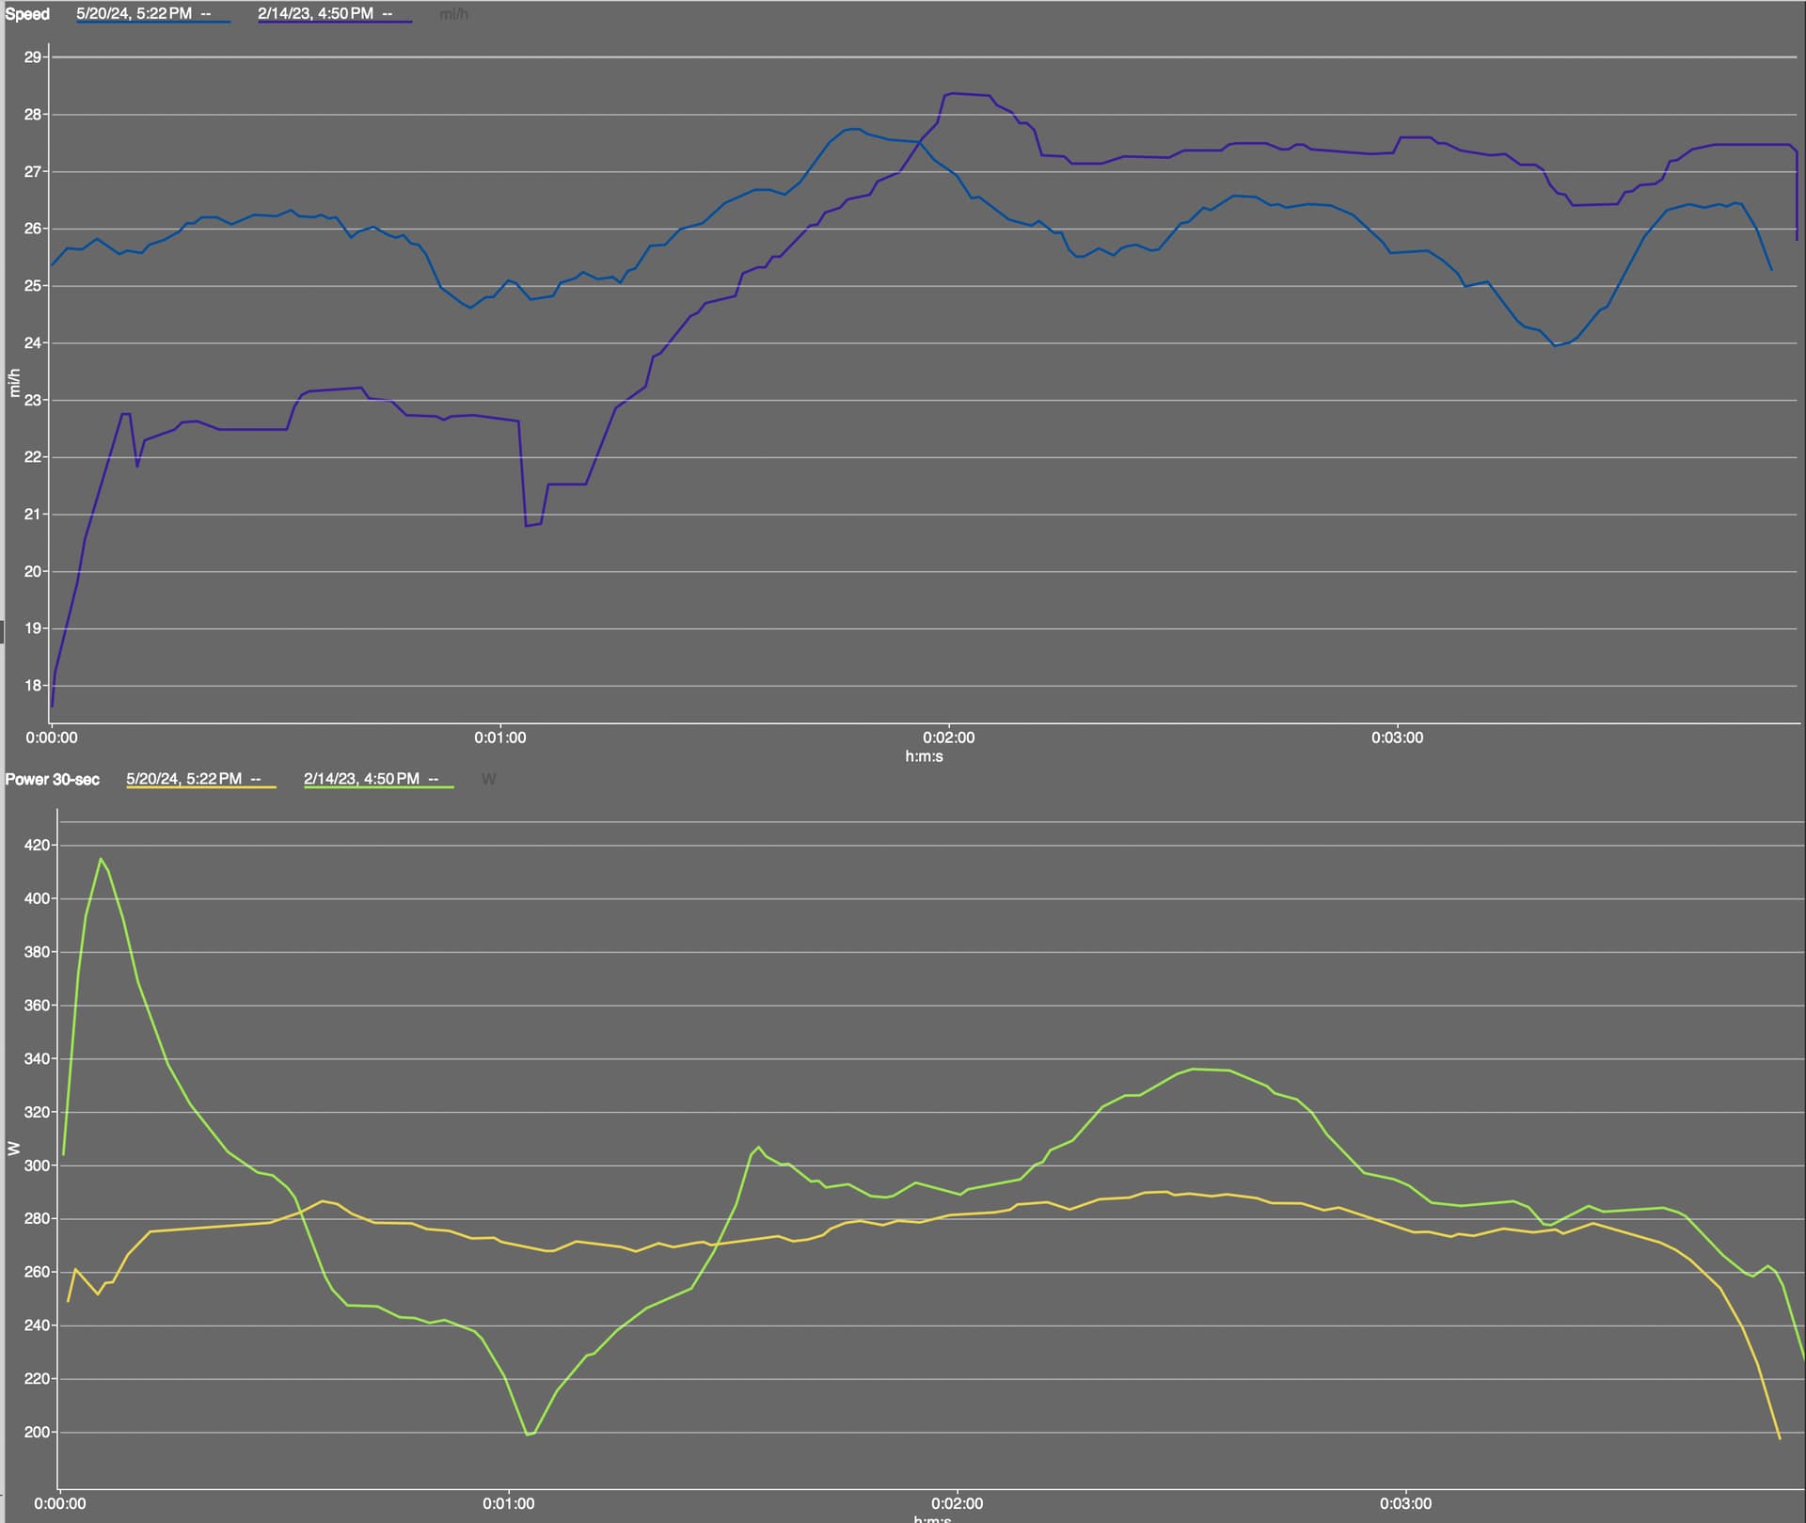The width and height of the screenshot is (1806, 1523).
Task: Click the blue underline swatch in speed legend
Action: click(153, 23)
